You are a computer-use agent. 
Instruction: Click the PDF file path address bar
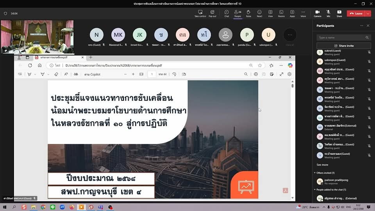114,65
